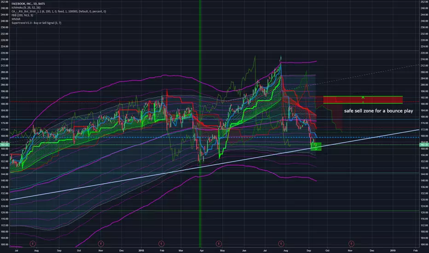Click the 'safe sell zone for a bounce play' annotation
429x253 pixels.
coord(378,111)
